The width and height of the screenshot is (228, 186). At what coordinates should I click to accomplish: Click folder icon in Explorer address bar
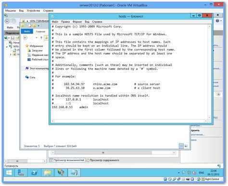[x=47, y=38]
